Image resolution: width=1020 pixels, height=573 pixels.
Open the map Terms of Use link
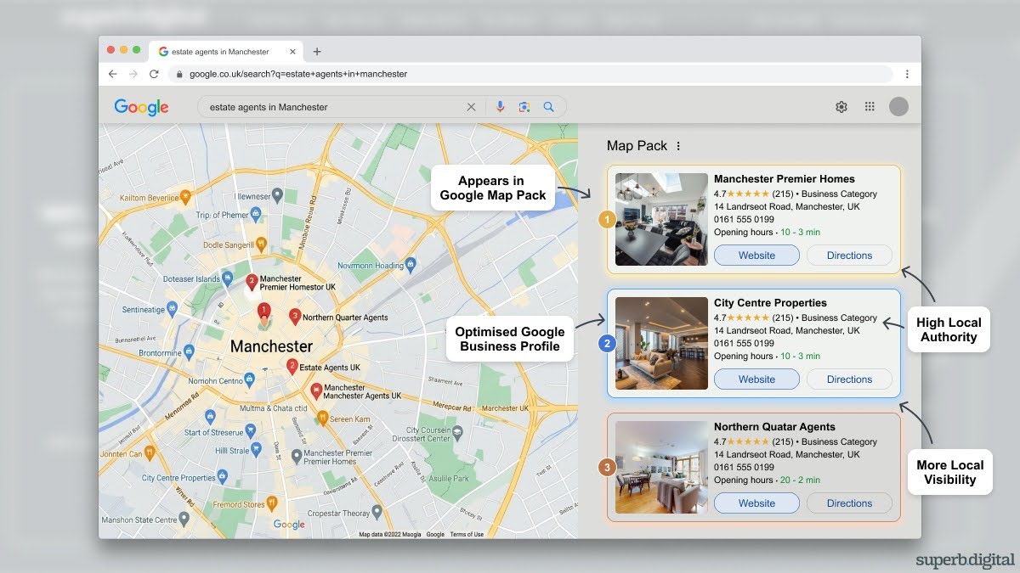pyautogui.click(x=467, y=535)
